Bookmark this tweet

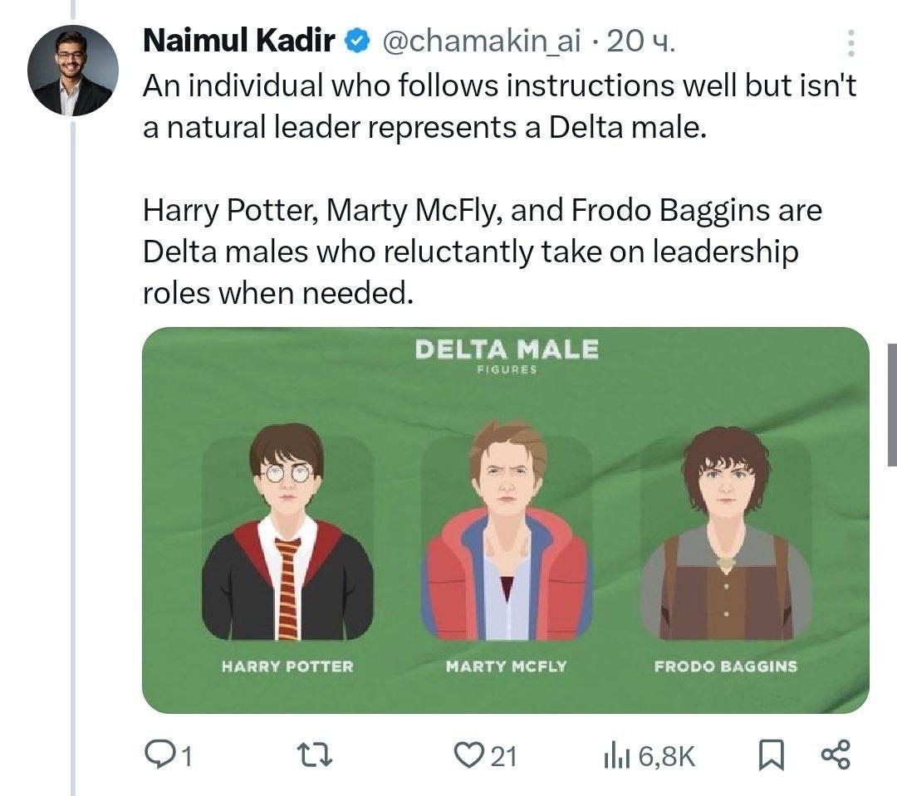click(x=772, y=754)
